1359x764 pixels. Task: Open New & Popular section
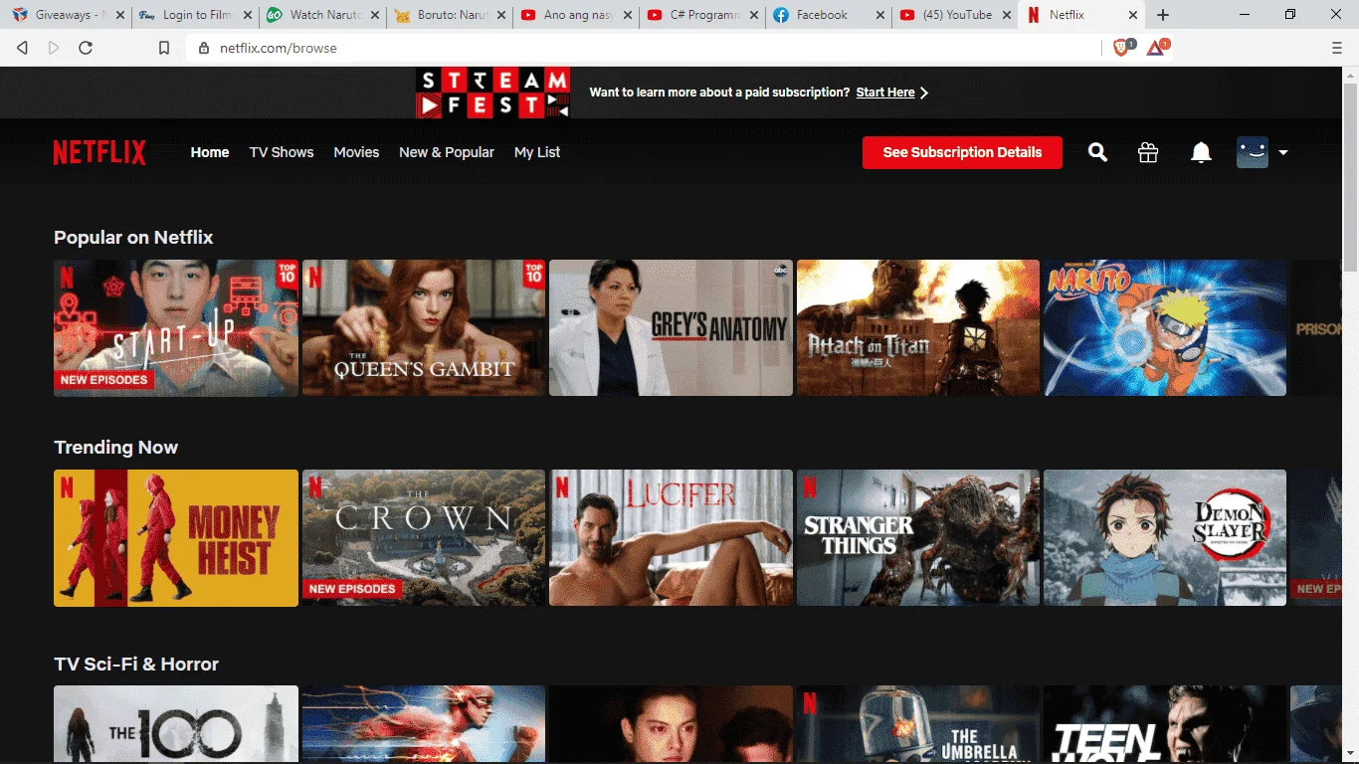(x=447, y=152)
